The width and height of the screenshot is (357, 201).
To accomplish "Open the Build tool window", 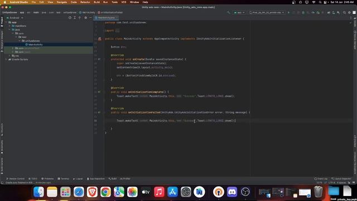I will point(113,179).
